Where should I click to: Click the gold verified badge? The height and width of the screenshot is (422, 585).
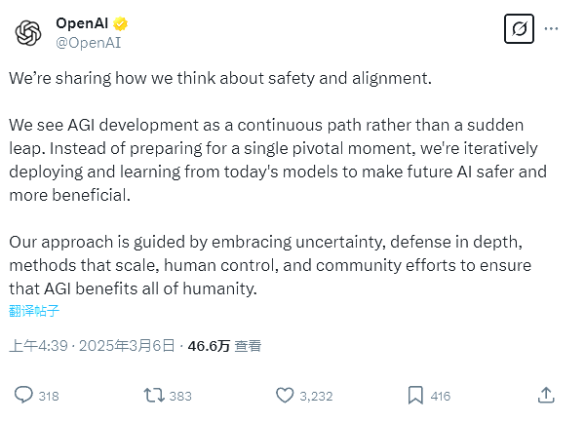(122, 23)
